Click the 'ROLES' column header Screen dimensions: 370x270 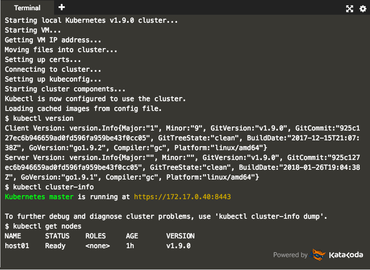pos(96,236)
